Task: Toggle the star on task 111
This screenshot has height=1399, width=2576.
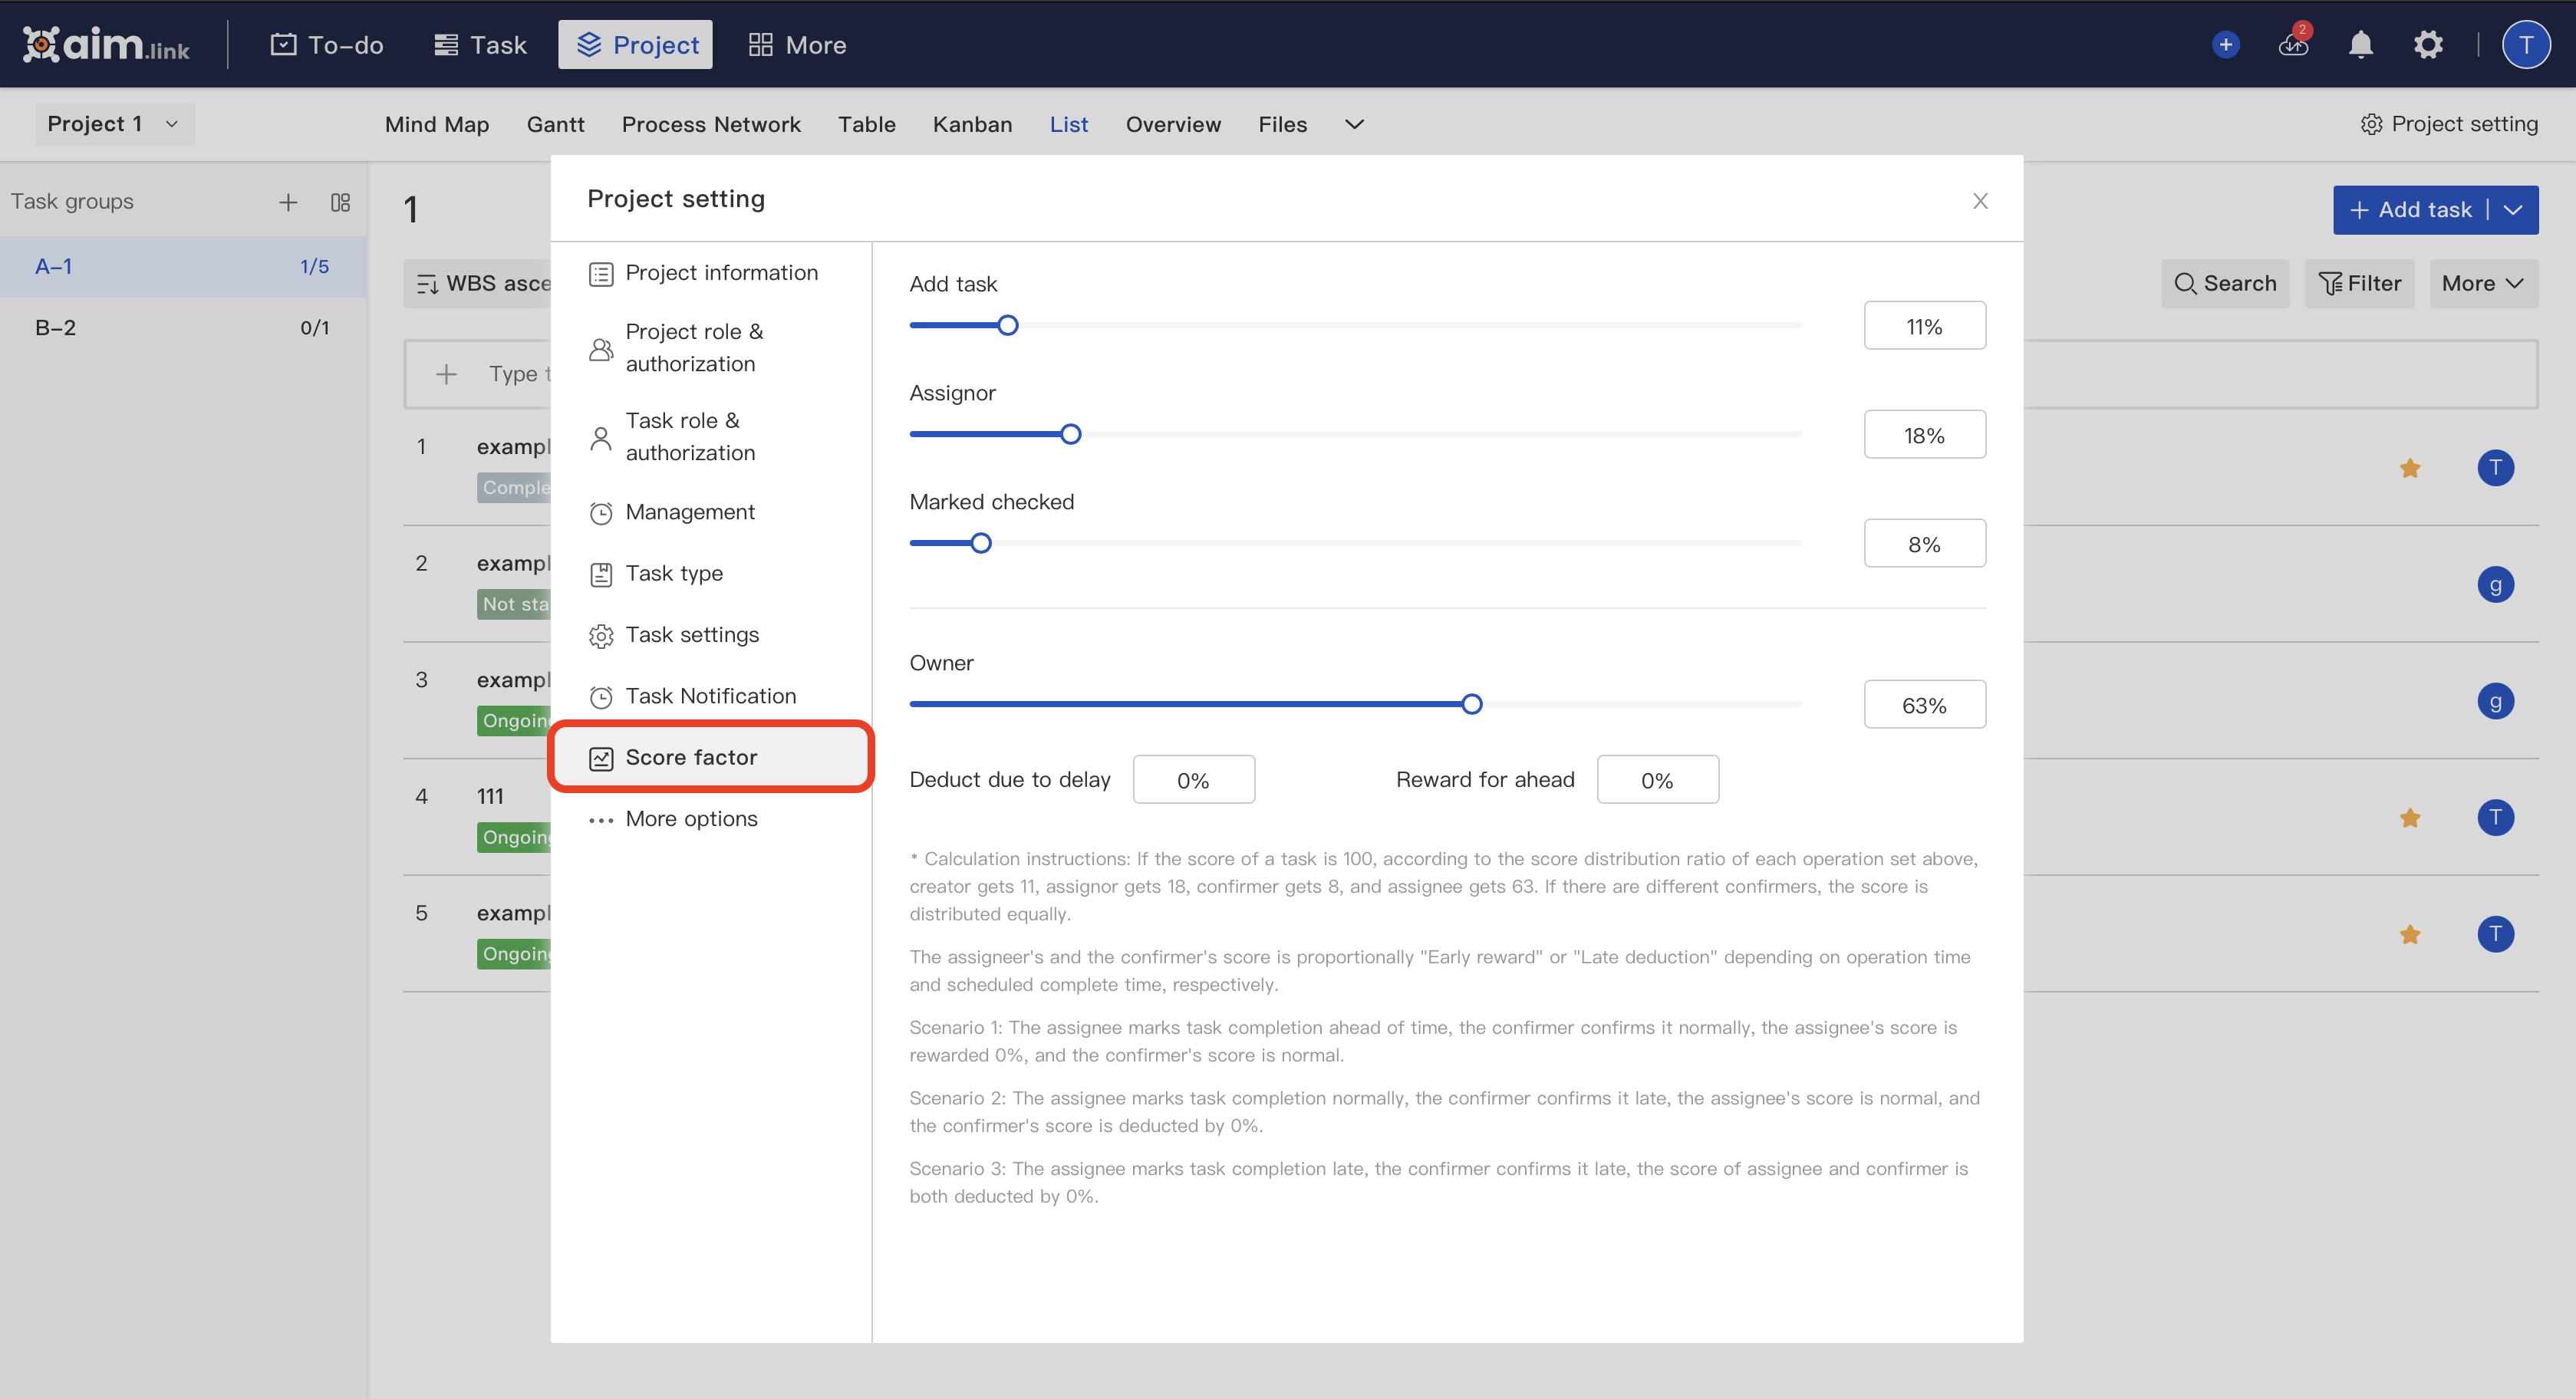Action: (2410, 818)
